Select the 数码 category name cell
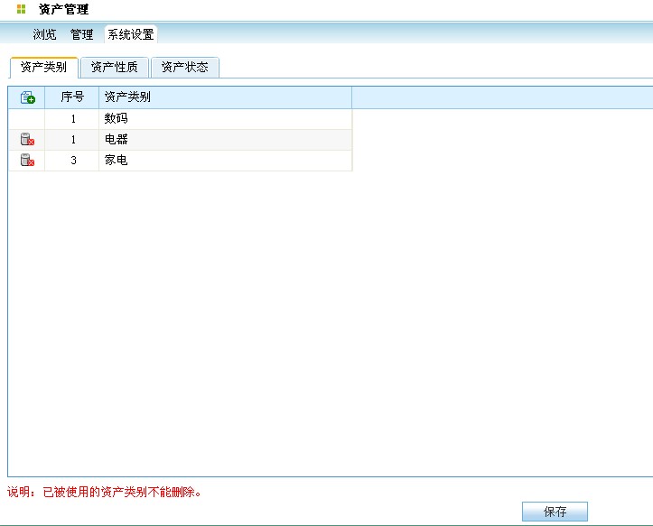Viewport: 653px width, 526px height. coord(117,119)
